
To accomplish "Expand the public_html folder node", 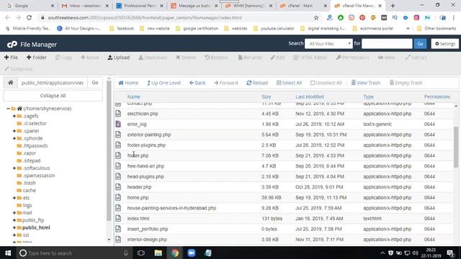I will (x=14, y=227).
